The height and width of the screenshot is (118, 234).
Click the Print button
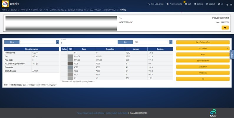[x=203, y=54]
